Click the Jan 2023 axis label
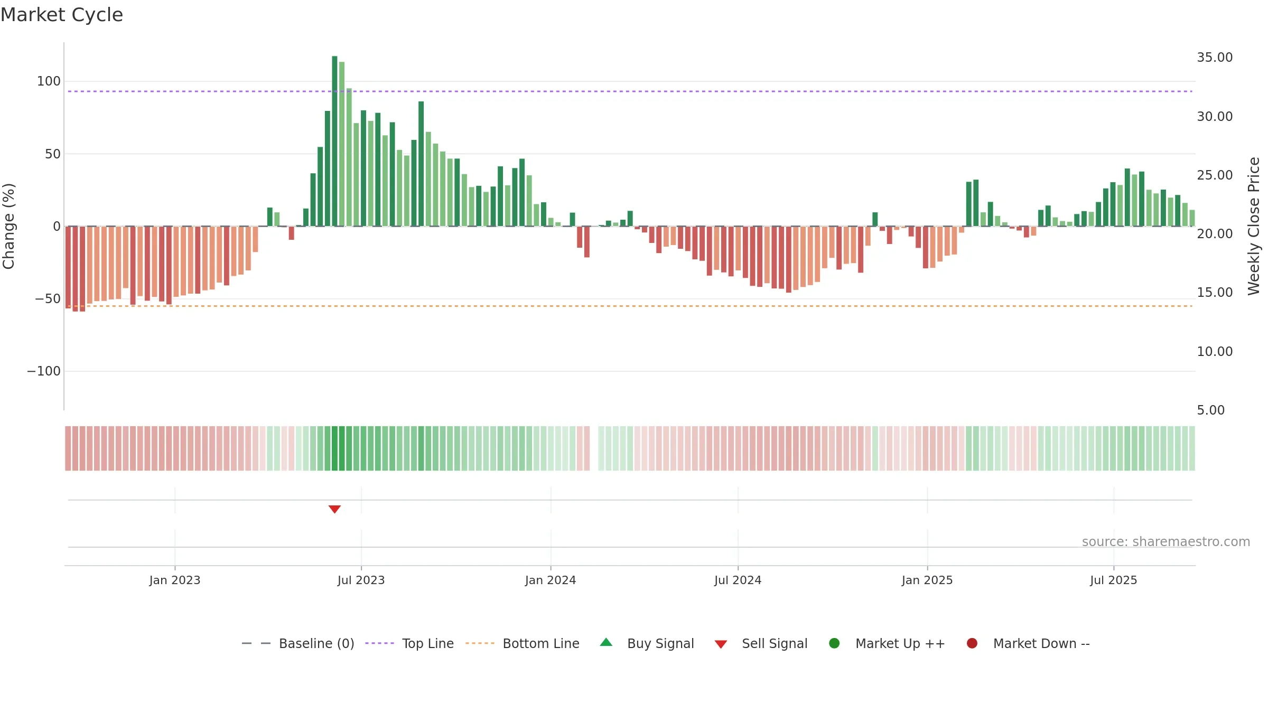The width and height of the screenshot is (1268, 713). 175,580
